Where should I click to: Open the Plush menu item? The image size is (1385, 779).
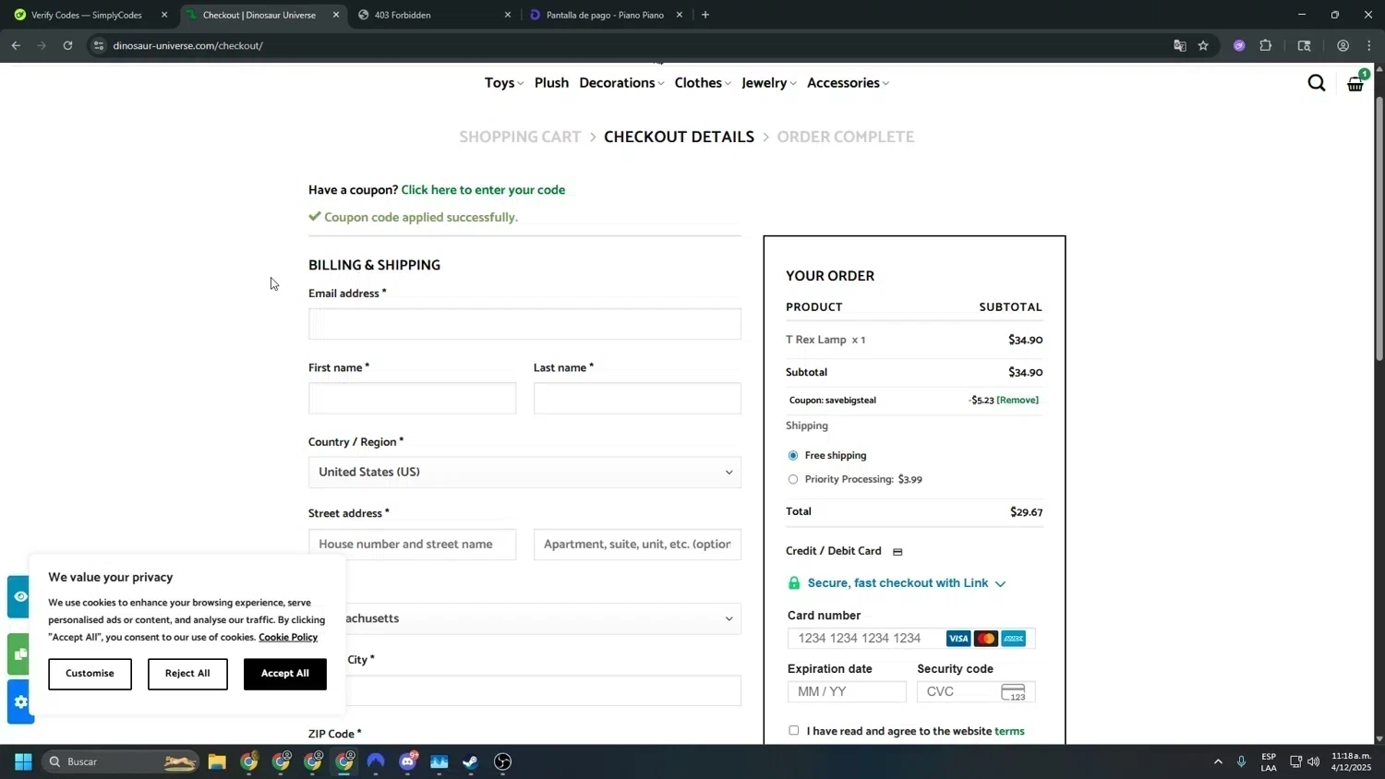[551, 83]
